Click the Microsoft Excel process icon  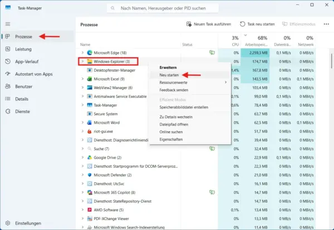point(90,79)
